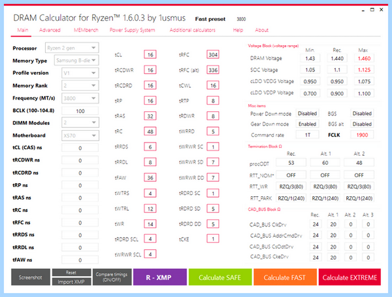Open the Additional calculators tab

coord(193,30)
